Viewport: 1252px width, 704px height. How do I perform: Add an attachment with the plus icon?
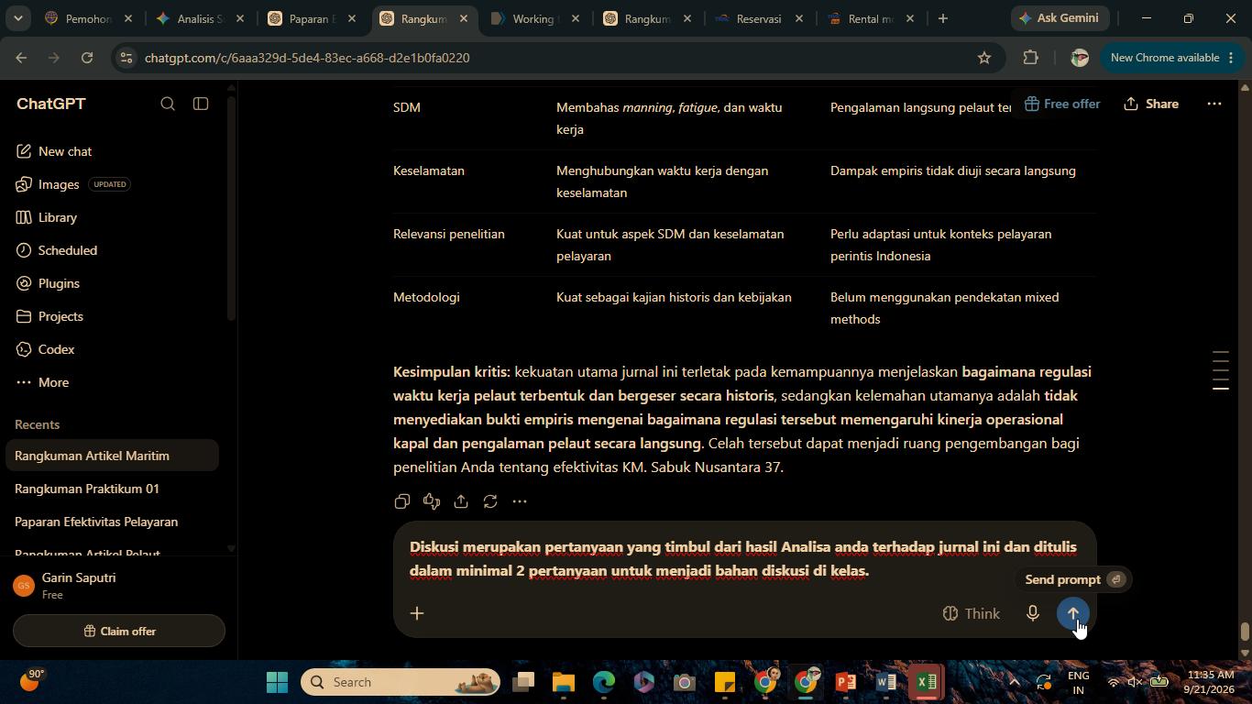pyautogui.click(x=417, y=613)
